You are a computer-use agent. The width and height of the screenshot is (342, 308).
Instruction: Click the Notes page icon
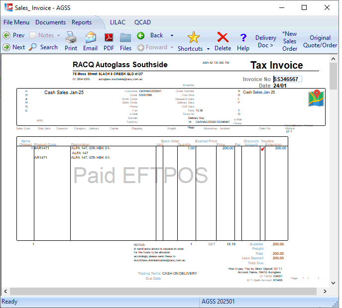pyautogui.click(x=33, y=35)
